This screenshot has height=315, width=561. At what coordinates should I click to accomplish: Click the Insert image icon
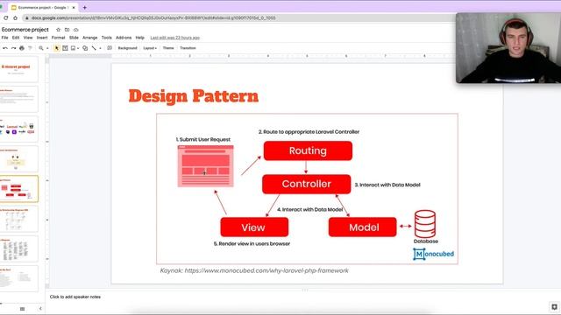[x=73, y=48]
